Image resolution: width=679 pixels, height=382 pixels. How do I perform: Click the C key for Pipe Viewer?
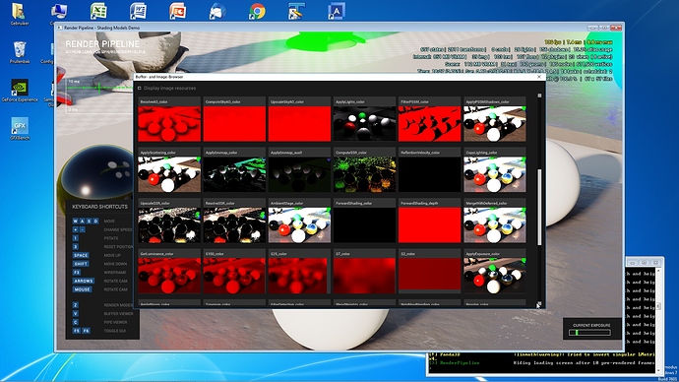[76, 322]
